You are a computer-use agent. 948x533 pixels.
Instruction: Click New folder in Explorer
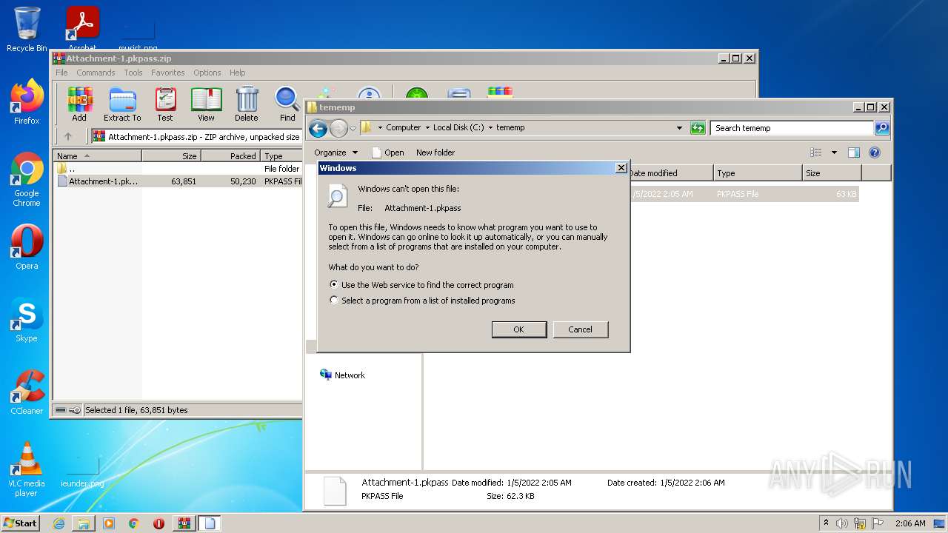coord(435,152)
